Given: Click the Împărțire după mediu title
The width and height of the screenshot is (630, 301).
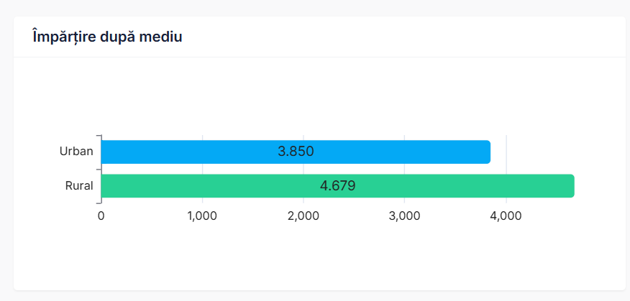Looking at the screenshot, I should 107,37.
